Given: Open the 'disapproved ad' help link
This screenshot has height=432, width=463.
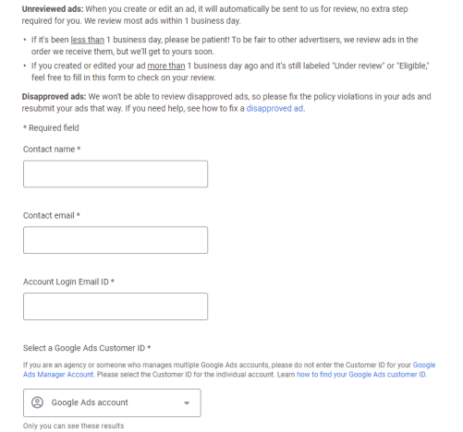Looking at the screenshot, I should tap(274, 108).
